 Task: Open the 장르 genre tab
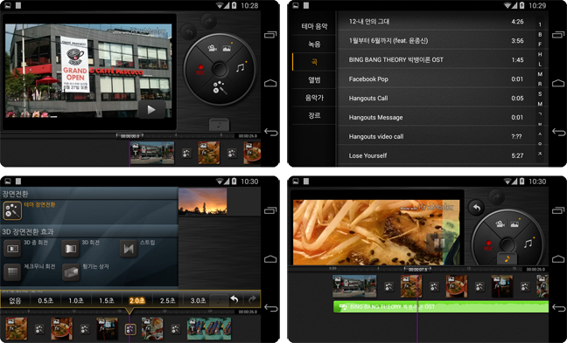[x=314, y=115]
